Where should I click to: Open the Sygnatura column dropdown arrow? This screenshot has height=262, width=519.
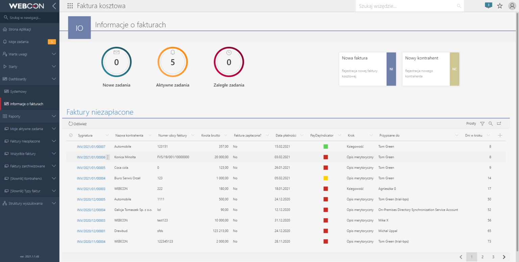[107, 135]
